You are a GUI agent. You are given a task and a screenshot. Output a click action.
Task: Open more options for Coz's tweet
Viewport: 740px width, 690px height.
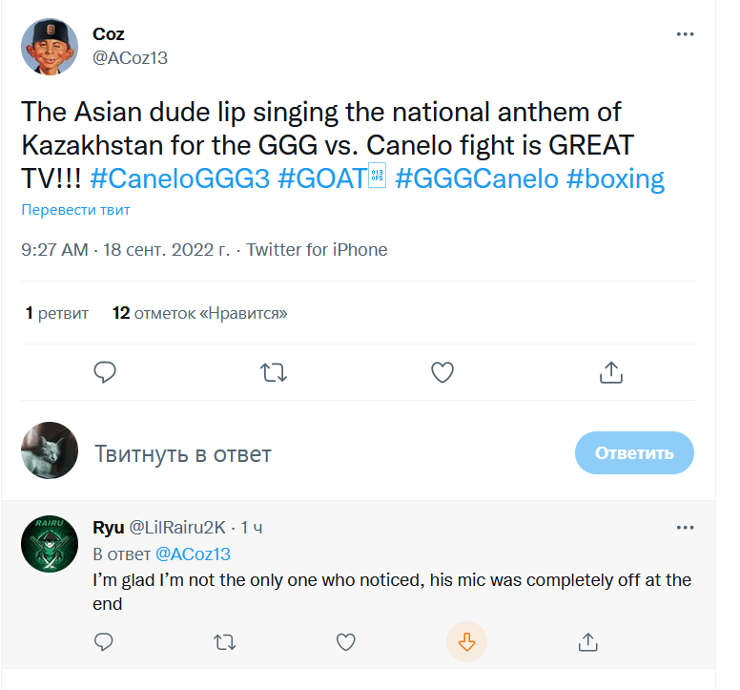coord(685,34)
